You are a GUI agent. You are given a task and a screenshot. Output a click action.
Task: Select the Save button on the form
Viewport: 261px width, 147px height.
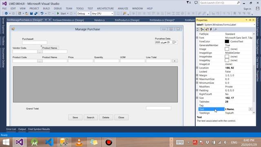pos(75,117)
